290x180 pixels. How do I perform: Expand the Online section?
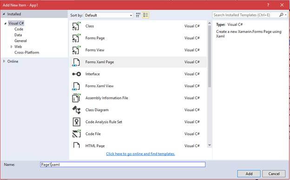coord(4,61)
